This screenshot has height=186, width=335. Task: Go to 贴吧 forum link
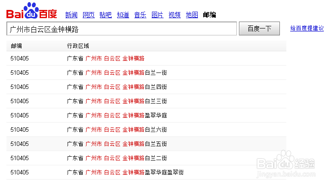pyautogui.click(x=106, y=15)
